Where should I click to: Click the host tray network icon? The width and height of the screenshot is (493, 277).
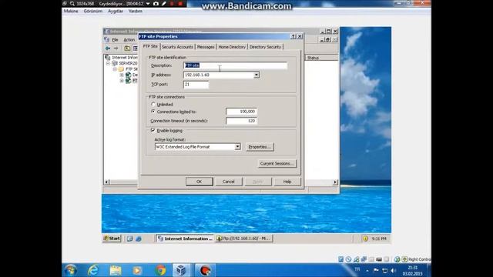pyautogui.click(x=385, y=270)
